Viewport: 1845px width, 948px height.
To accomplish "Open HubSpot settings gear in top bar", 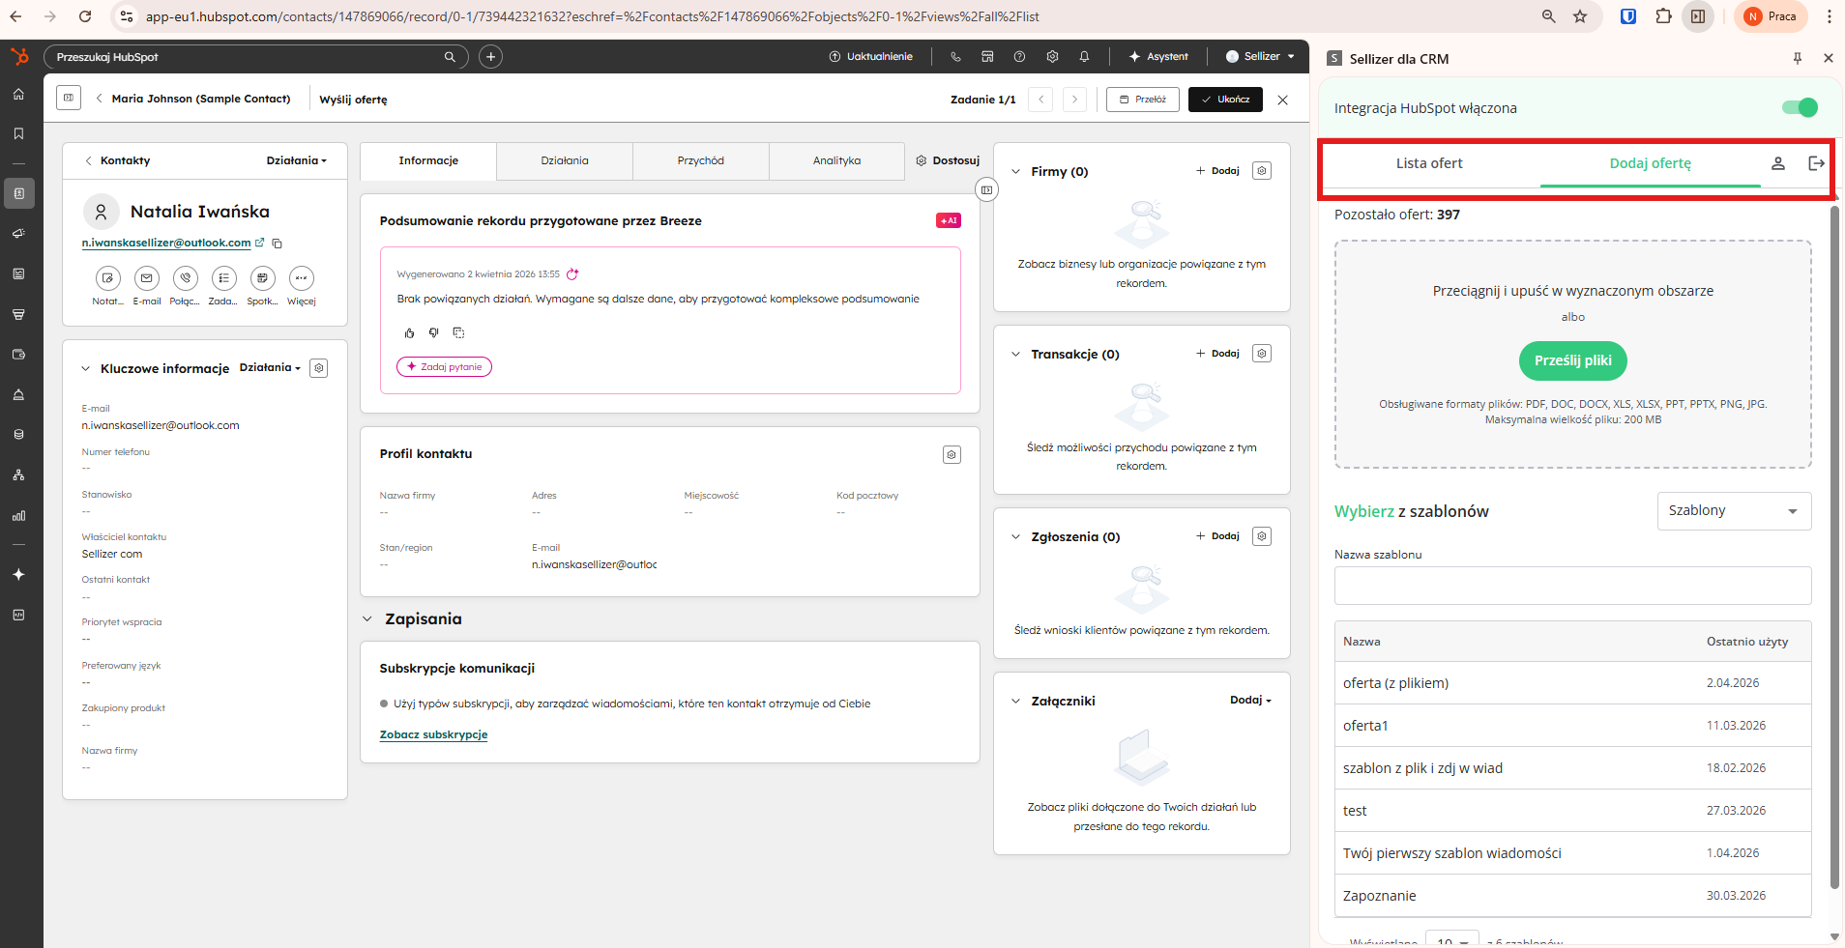I will [x=1052, y=57].
